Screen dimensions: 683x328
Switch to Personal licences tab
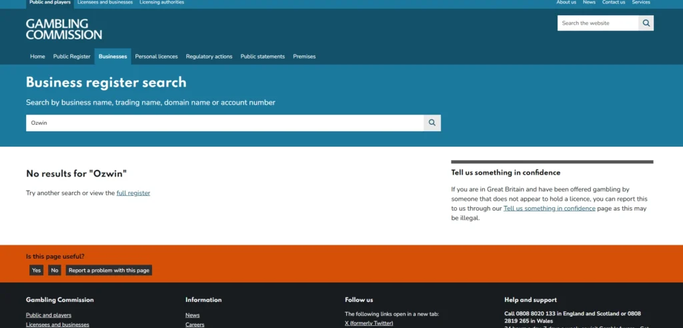156,57
